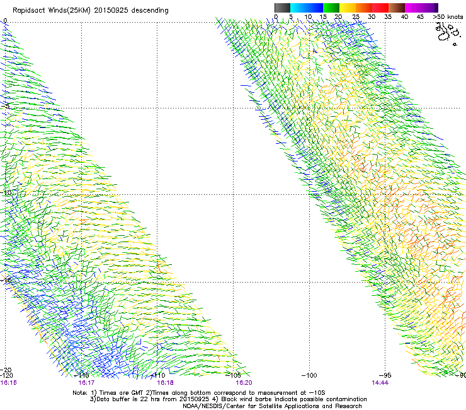Click the '20' label under the color bar
This screenshot has width=466, height=410.
click(x=339, y=17)
